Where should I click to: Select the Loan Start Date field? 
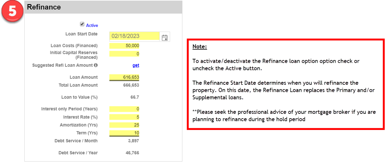pos(134,36)
